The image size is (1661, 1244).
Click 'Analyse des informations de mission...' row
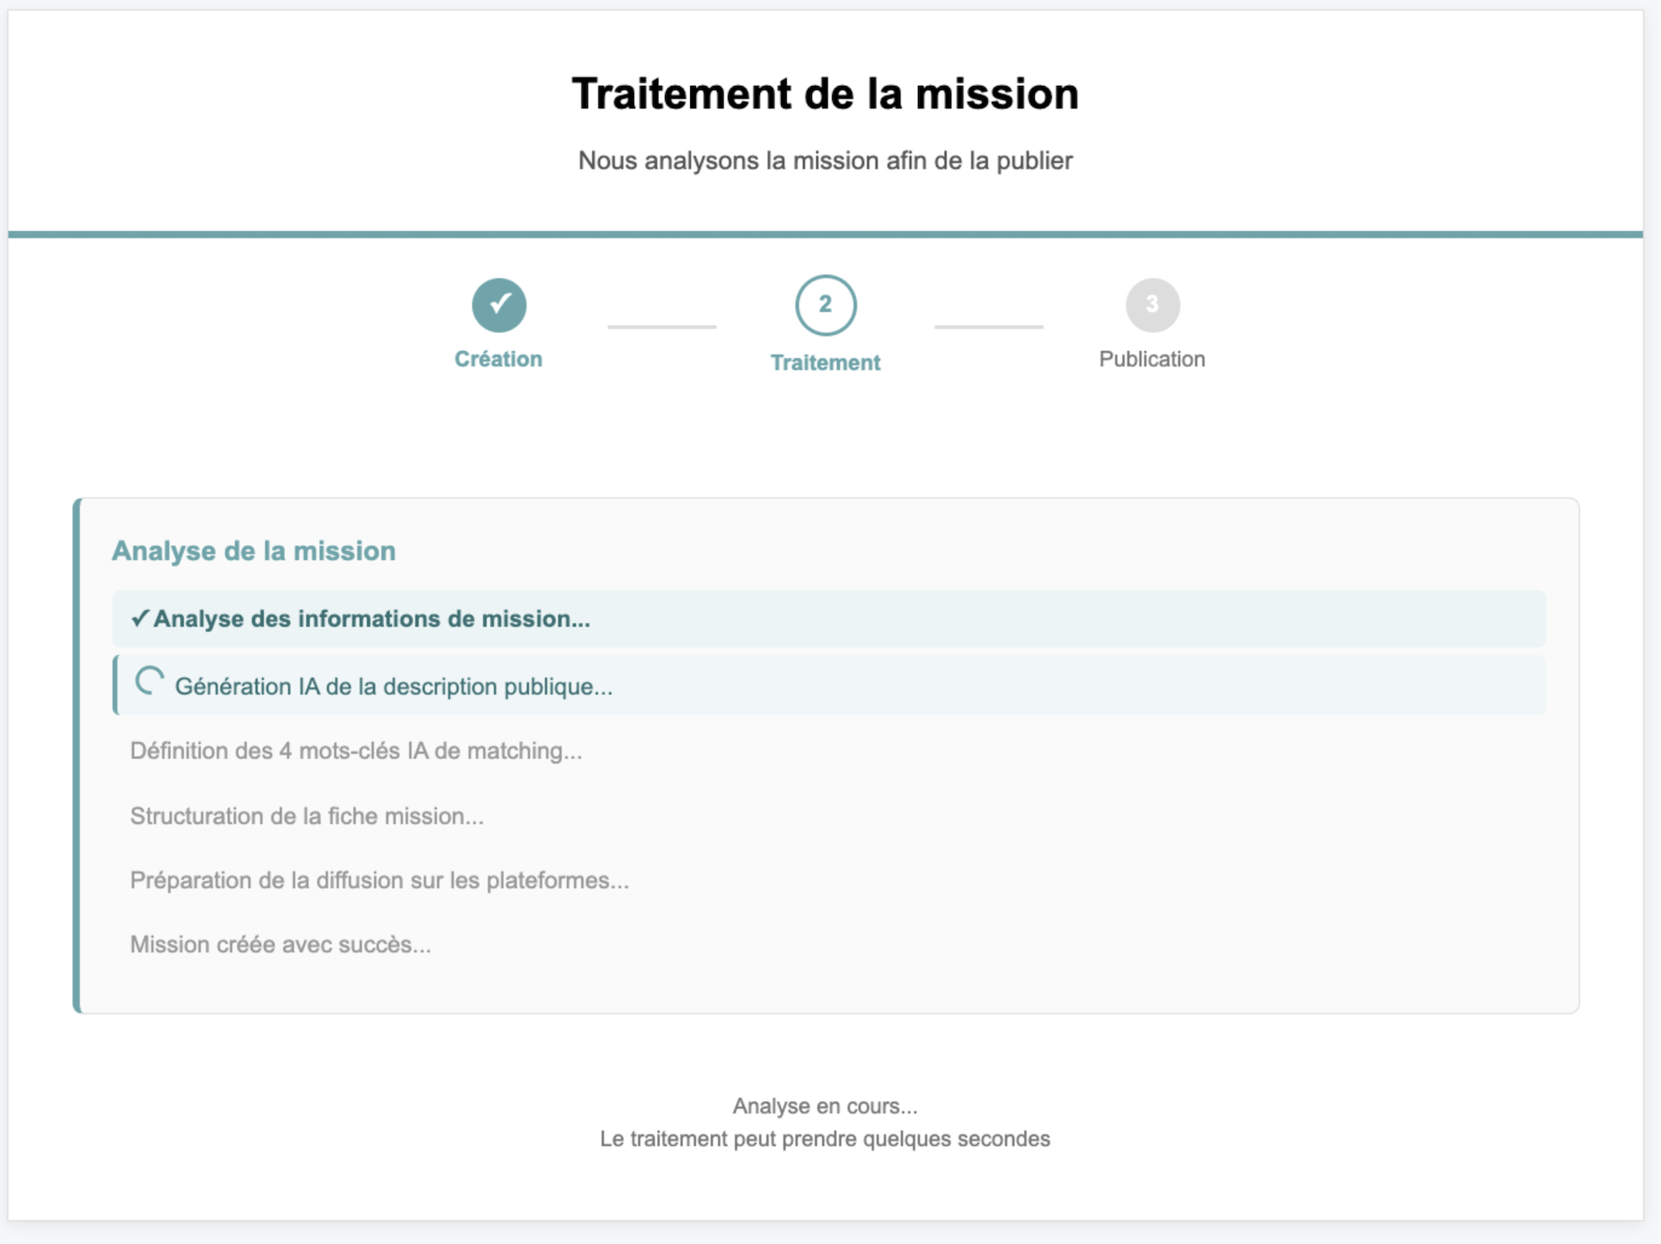click(x=829, y=619)
